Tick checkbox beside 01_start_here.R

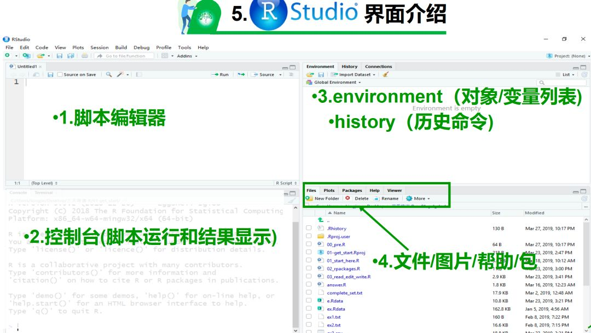click(x=309, y=260)
